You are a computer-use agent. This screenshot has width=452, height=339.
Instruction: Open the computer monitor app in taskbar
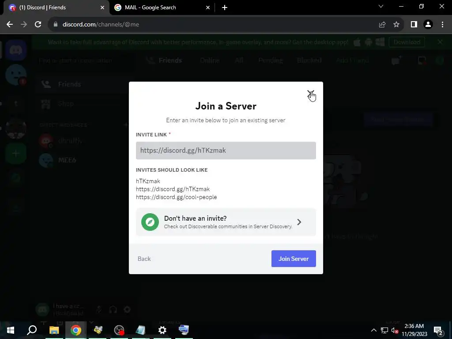pyautogui.click(x=184, y=330)
